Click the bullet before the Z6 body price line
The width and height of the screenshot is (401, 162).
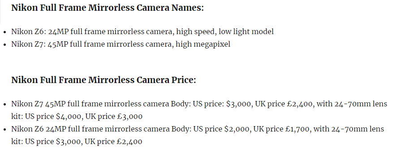5,129
